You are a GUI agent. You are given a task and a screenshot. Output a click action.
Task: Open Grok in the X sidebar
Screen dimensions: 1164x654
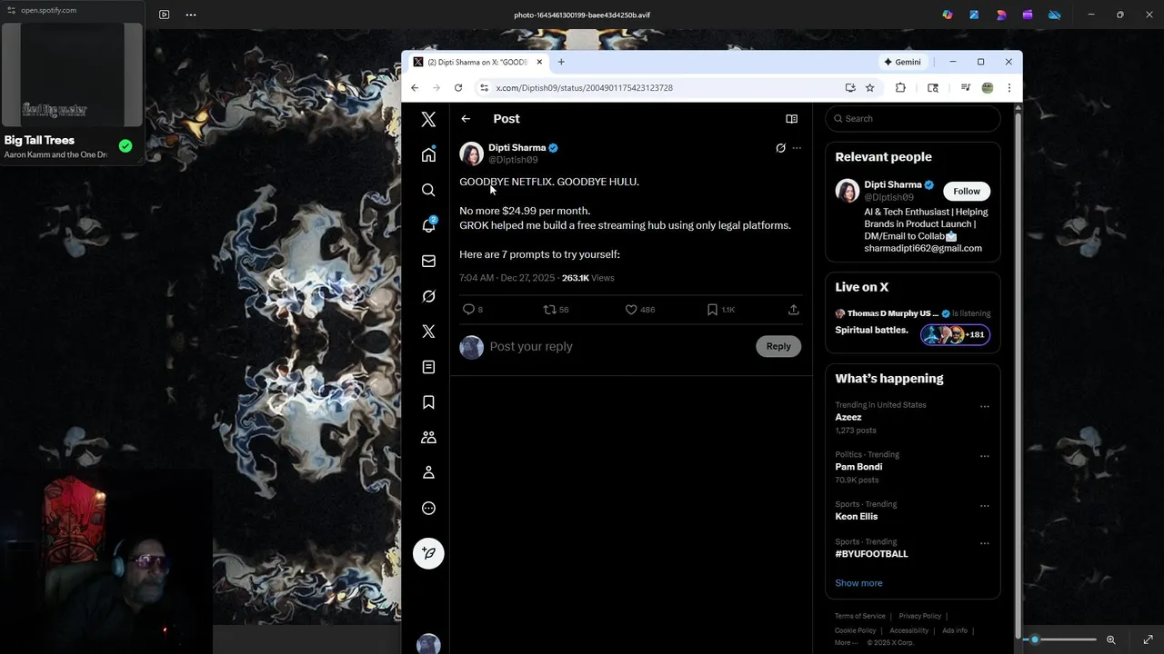pyautogui.click(x=428, y=296)
